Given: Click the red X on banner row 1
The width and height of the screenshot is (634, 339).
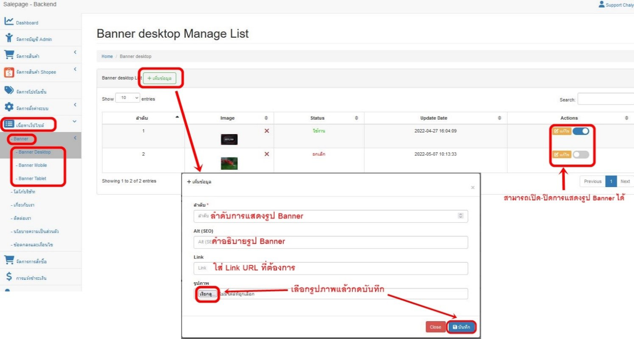Looking at the screenshot, I should coord(267,131).
